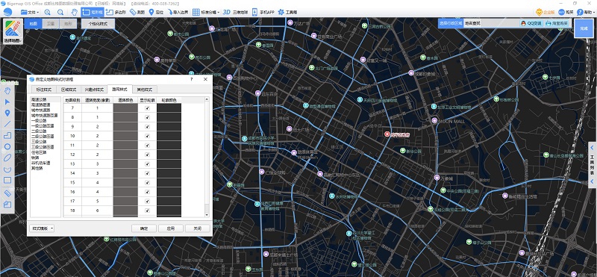This screenshot has height=277, width=597.
Task: Select 城市快速路 in the road type list
Action: point(40,110)
